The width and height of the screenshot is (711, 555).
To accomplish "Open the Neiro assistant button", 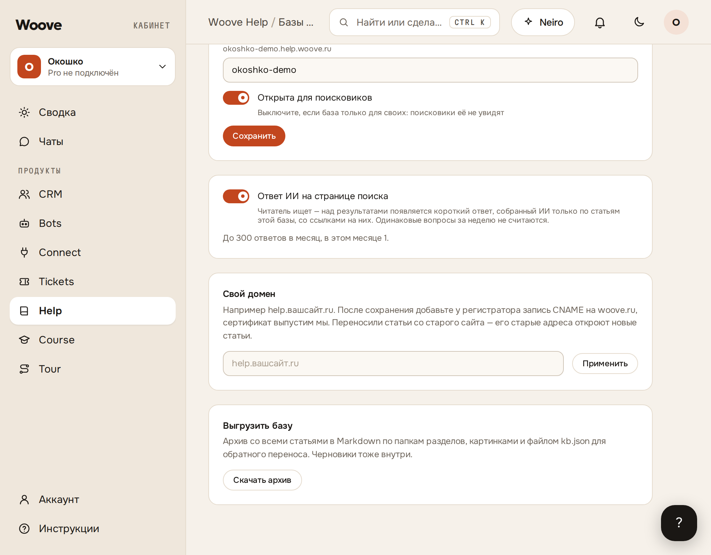I will 543,22.
